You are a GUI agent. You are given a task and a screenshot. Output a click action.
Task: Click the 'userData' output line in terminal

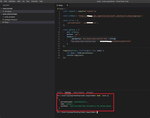[x=86, y=106]
